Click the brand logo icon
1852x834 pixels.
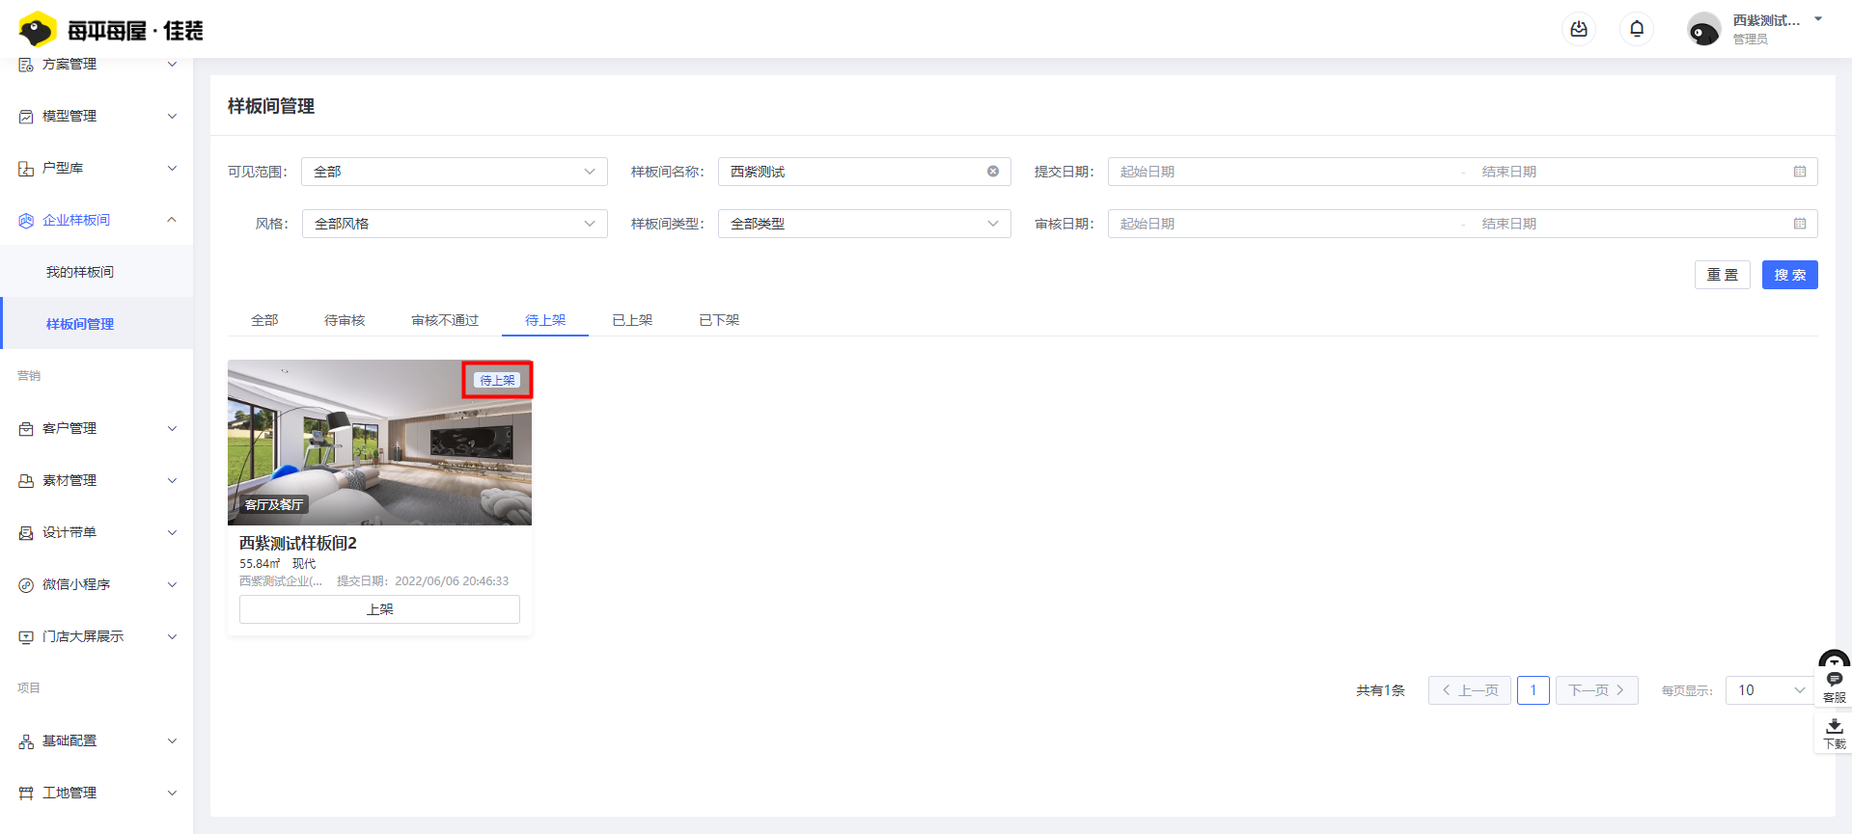(x=38, y=30)
